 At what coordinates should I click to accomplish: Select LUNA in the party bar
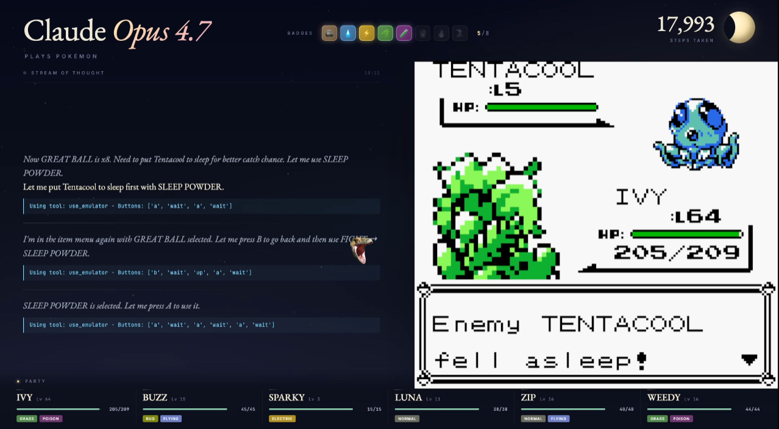(x=451, y=406)
